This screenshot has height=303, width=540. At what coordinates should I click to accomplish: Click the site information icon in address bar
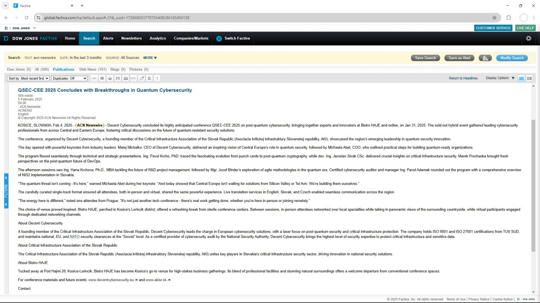[38, 18]
